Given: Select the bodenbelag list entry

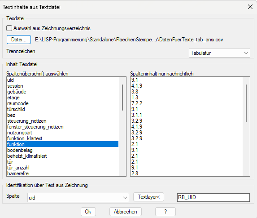Looking at the screenshot, I should click(63, 150).
